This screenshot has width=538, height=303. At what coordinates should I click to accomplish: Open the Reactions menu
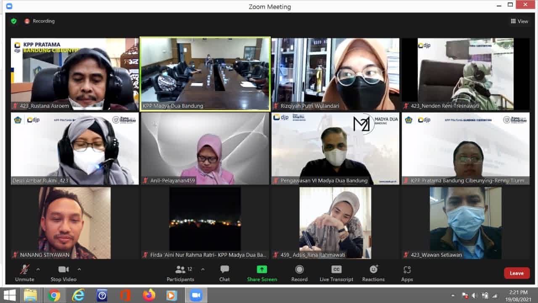[x=373, y=273]
